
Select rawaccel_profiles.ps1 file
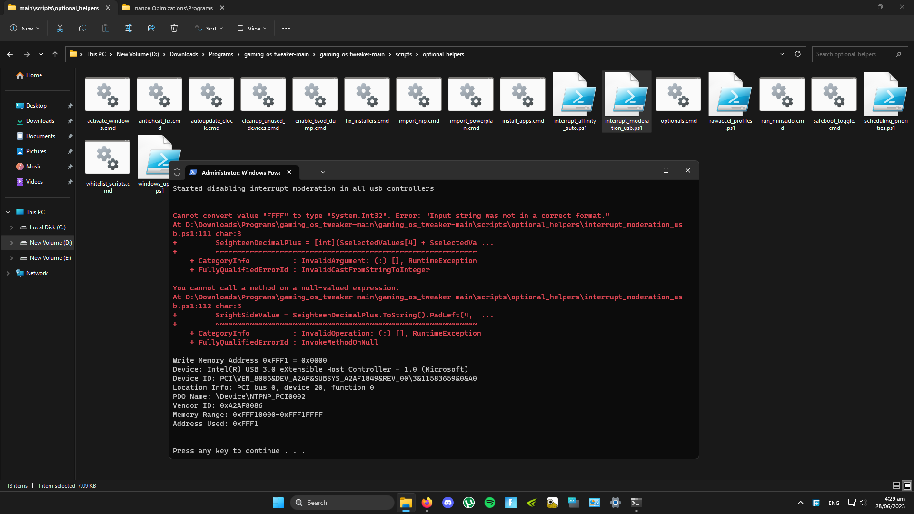click(x=731, y=102)
